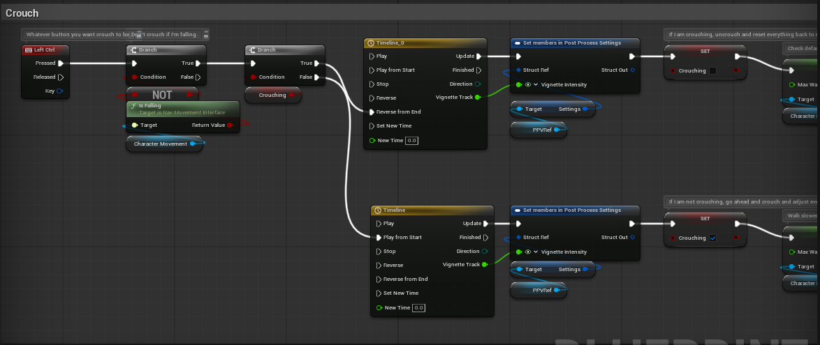Viewport: 820px width, 345px height.
Task: Click upper Set members in Post Process Settings title
Action: point(571,43)
